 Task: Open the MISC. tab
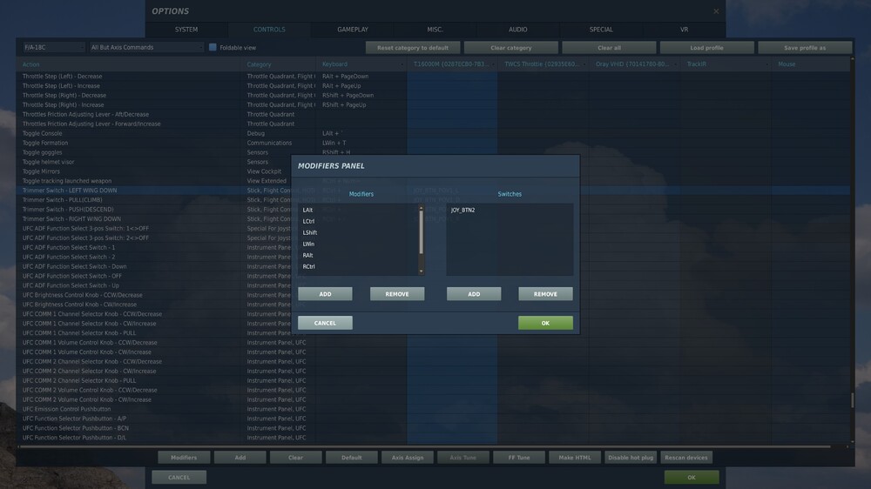click(x=435, y=30)
